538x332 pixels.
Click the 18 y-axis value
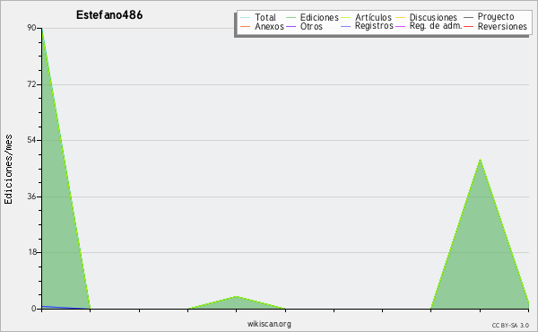point(32,252)
